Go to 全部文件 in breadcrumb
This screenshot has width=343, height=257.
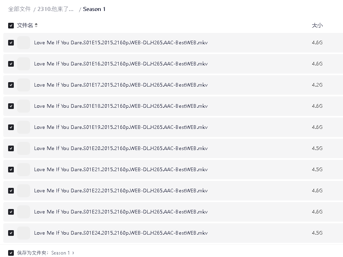click(20, 9)
